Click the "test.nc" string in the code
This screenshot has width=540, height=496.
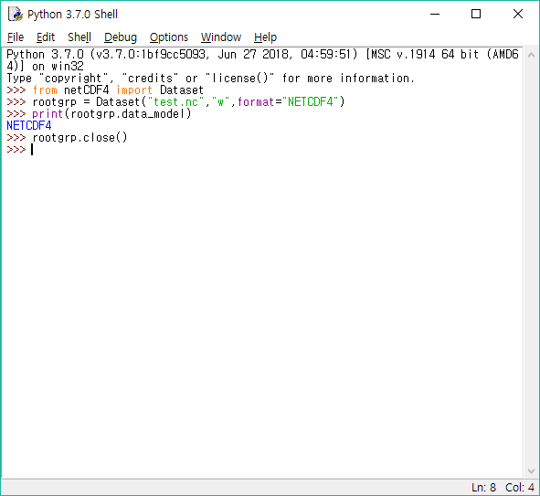point(175,102)
